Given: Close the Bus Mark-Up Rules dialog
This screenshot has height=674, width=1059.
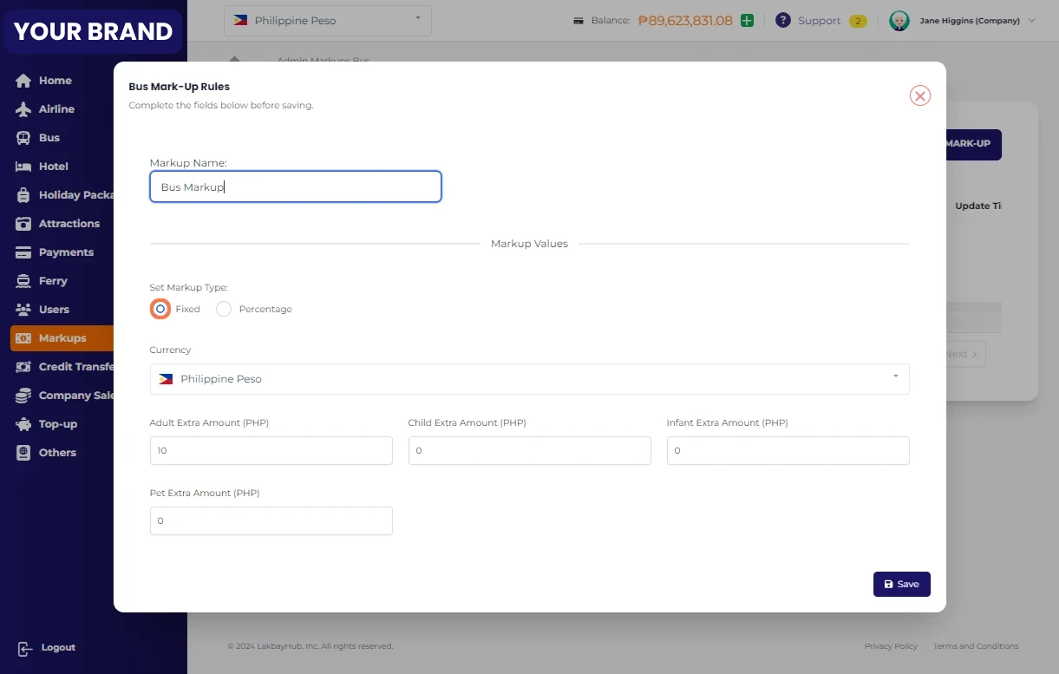Looking at the screenshot, I should (x=919, y=95).
